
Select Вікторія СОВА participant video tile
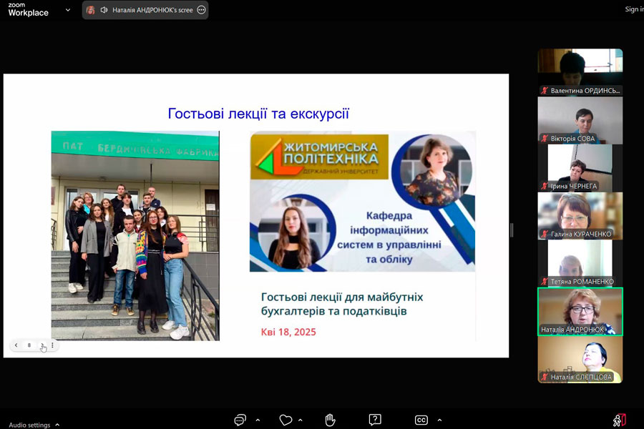tap(580, 120)
